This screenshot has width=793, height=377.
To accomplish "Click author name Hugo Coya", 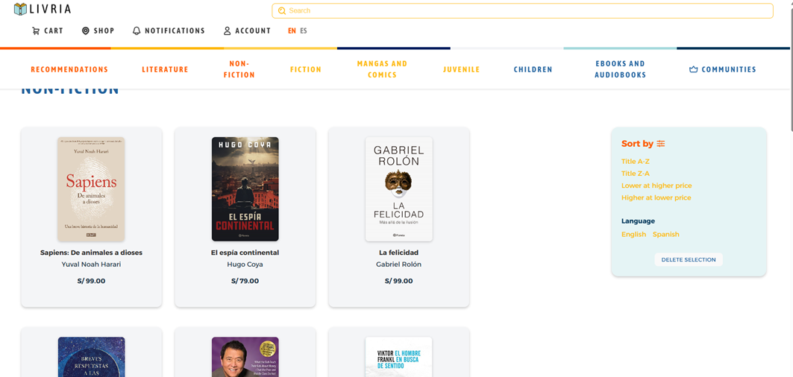I will coord(245,264).
